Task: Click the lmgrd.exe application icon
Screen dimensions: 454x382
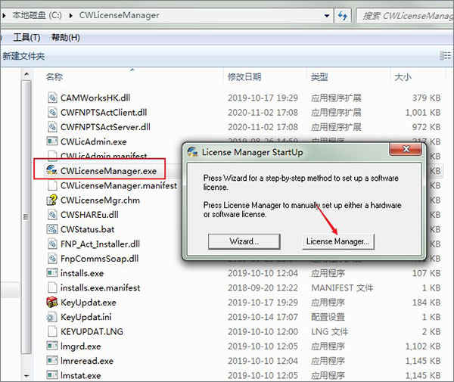Action: [x=52, y=346]
